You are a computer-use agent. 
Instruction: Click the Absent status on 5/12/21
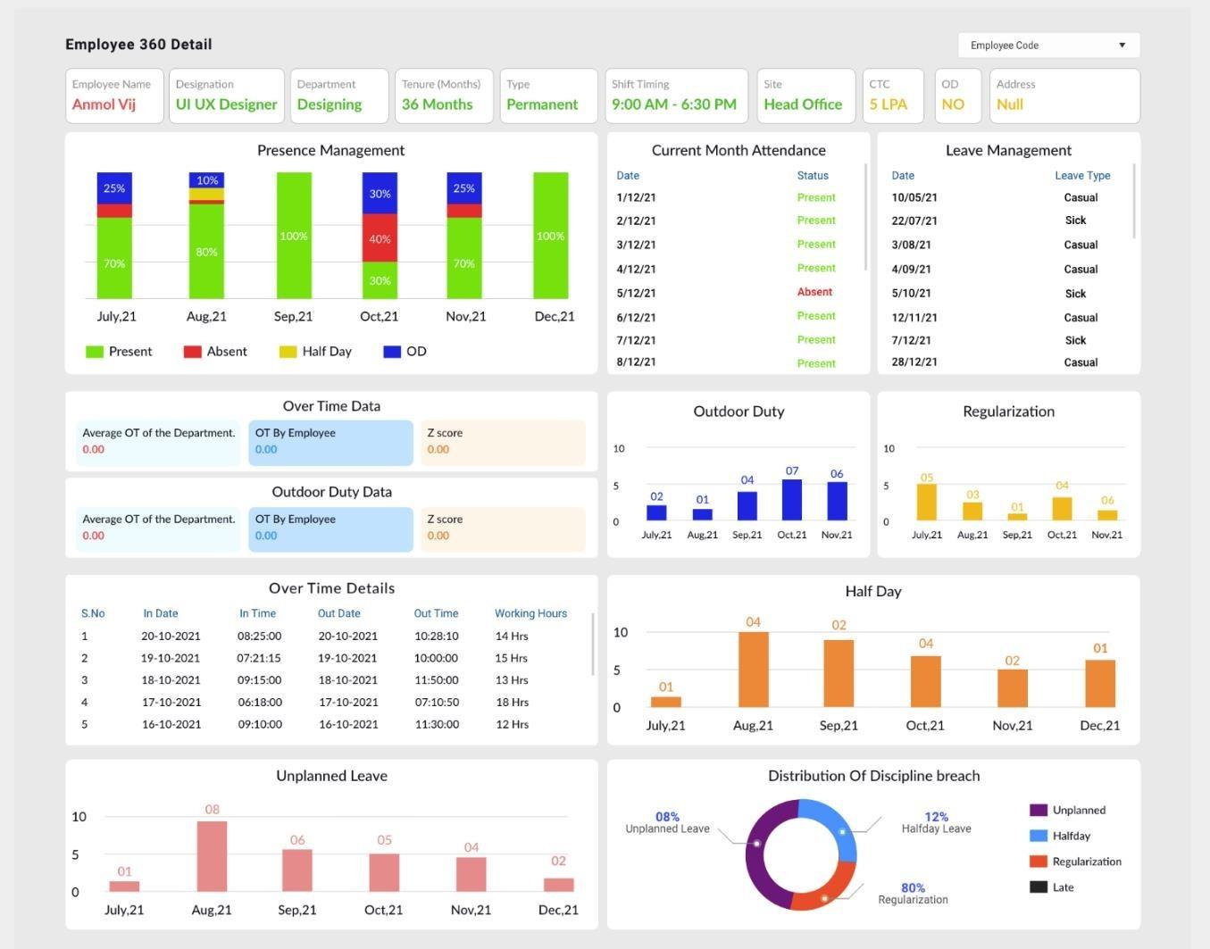pos(814,292)
